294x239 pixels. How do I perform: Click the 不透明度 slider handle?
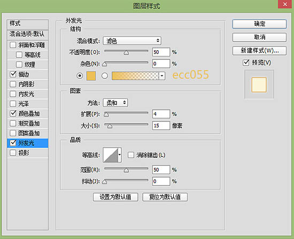pos(126,53)
